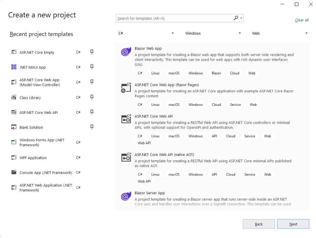Click the Clear all filters link

tap(302, 20)
